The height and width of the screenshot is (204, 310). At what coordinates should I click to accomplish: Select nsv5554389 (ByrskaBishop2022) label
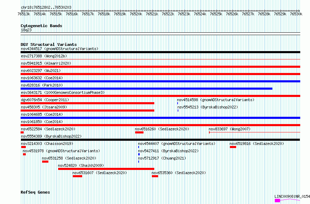coord(51,136)
